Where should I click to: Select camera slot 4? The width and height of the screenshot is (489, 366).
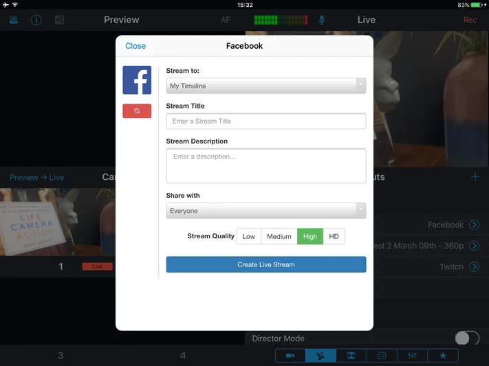pyautogui.click(x=183, y=356)
